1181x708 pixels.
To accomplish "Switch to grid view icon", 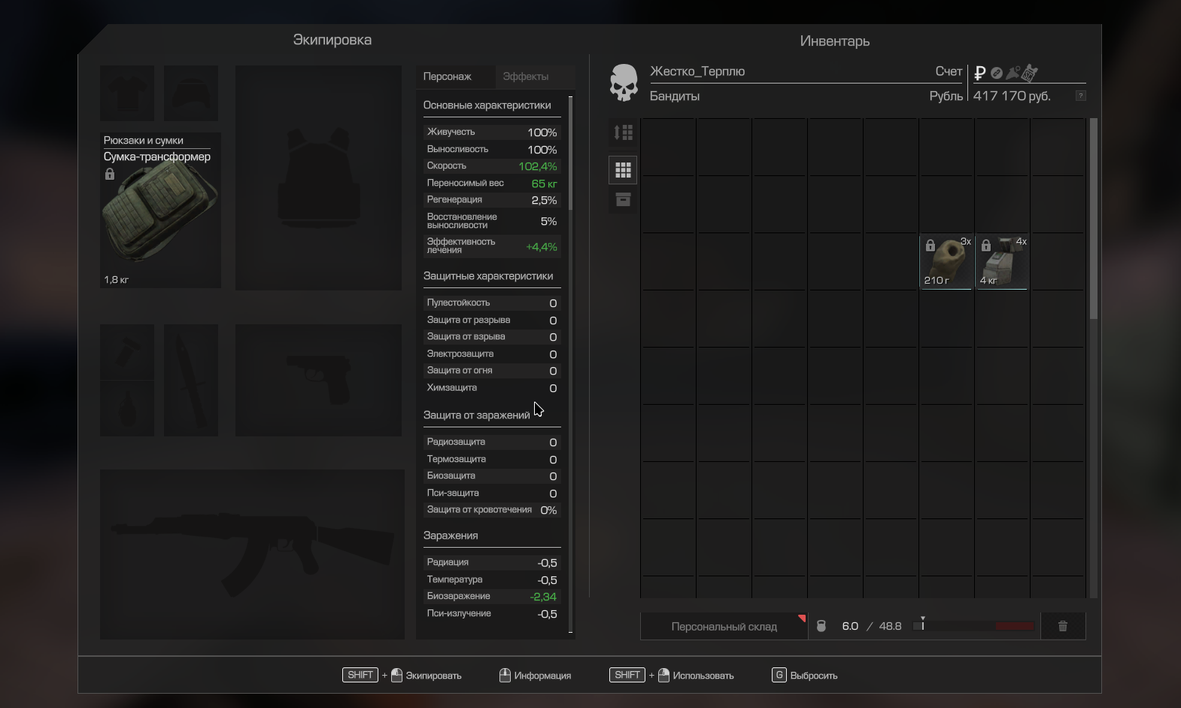I will tap(623, 170).
